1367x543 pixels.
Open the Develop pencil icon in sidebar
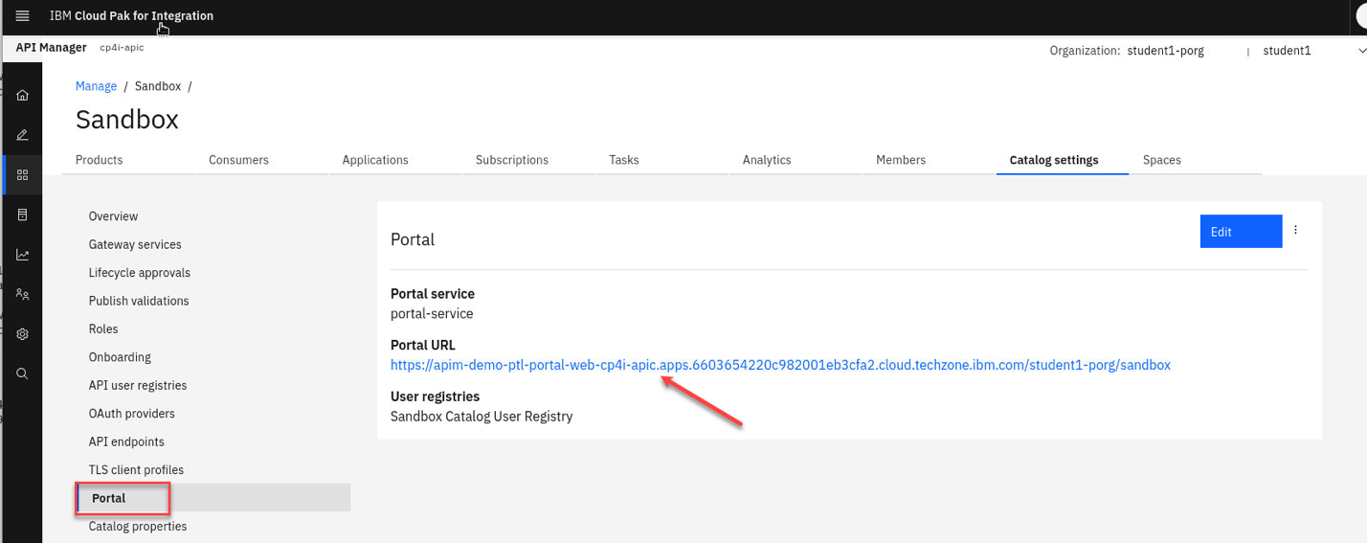(23, 135)
